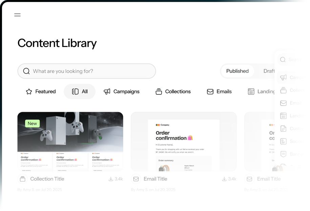Open the Collections category tab
The width and height of the screenshot is (310, 211).
(x=173, y=91)
